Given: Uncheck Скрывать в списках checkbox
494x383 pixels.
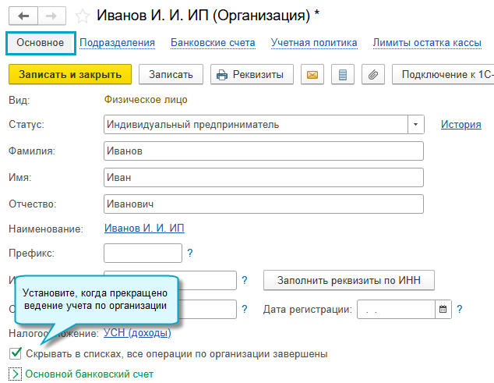Looking at the screenshot, I should 16,353.
